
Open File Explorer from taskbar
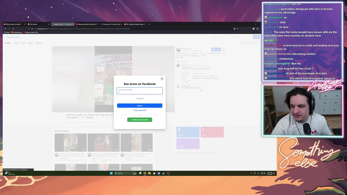click(149, 173)
